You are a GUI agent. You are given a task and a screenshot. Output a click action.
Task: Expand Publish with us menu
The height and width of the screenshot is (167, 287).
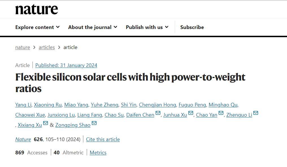point(147,27)
